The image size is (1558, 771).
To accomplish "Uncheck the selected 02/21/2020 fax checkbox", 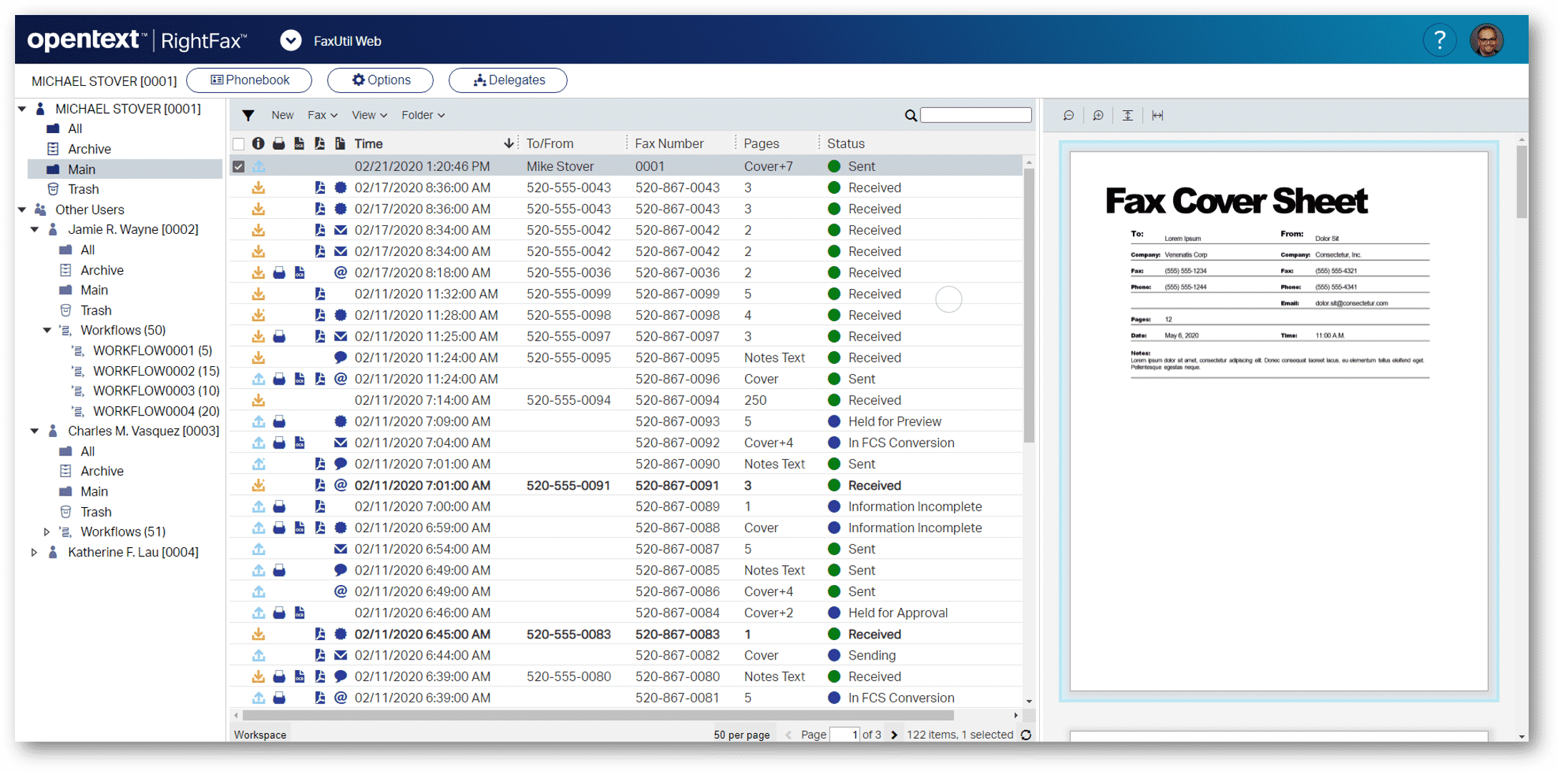I will pyautogui.click(x=239, y=165).
